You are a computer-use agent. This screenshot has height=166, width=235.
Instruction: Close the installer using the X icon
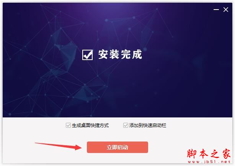tap(226, 10)
